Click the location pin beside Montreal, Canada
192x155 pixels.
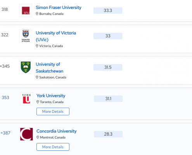click(38, 137)
